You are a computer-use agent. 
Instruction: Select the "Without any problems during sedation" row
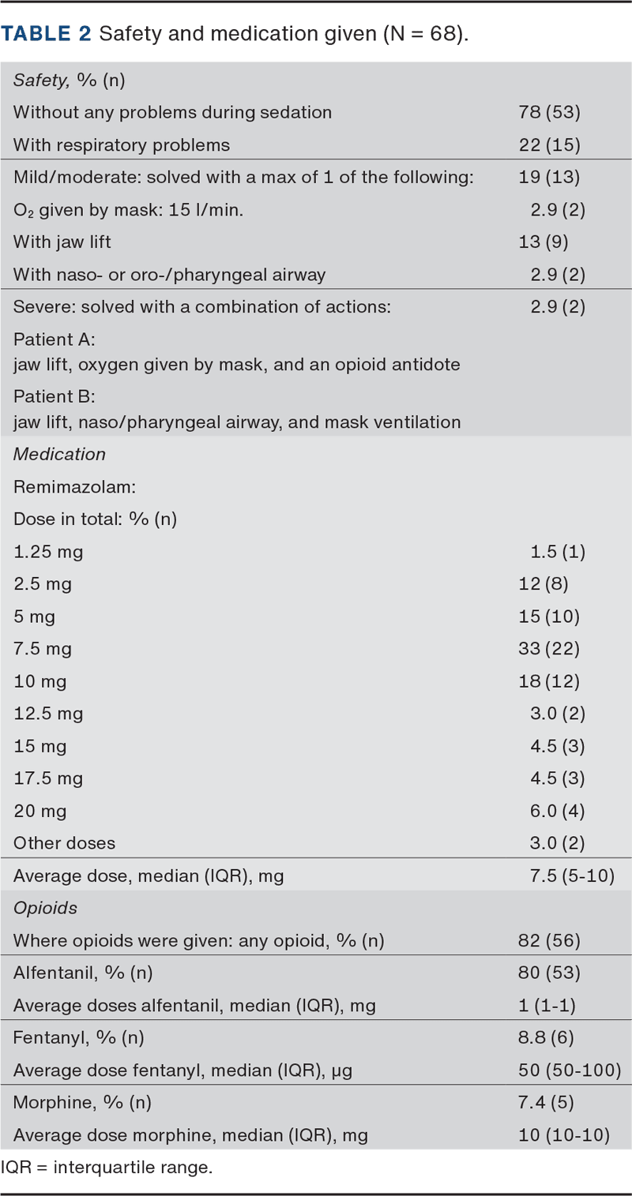click(172, 112)
